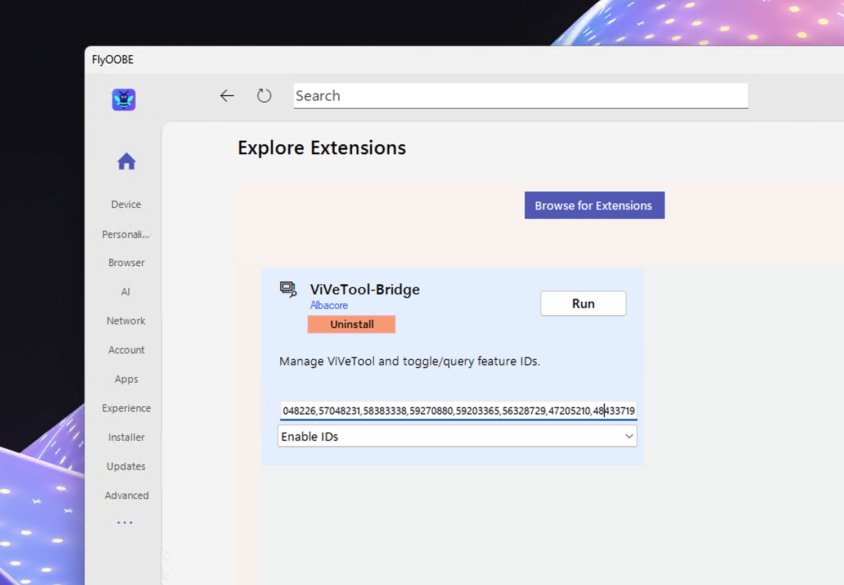The width and height of the screenshot is (844, 585).
Task: Select the AI sidebar item
Action: click(125, 292)
